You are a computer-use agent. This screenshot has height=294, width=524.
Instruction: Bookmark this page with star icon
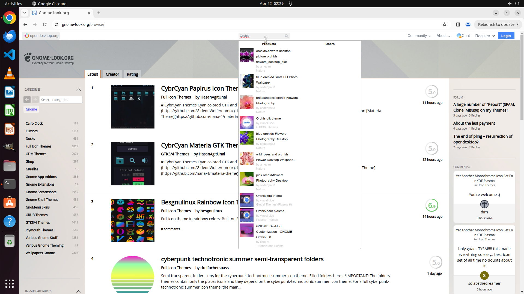click(445, 24)
